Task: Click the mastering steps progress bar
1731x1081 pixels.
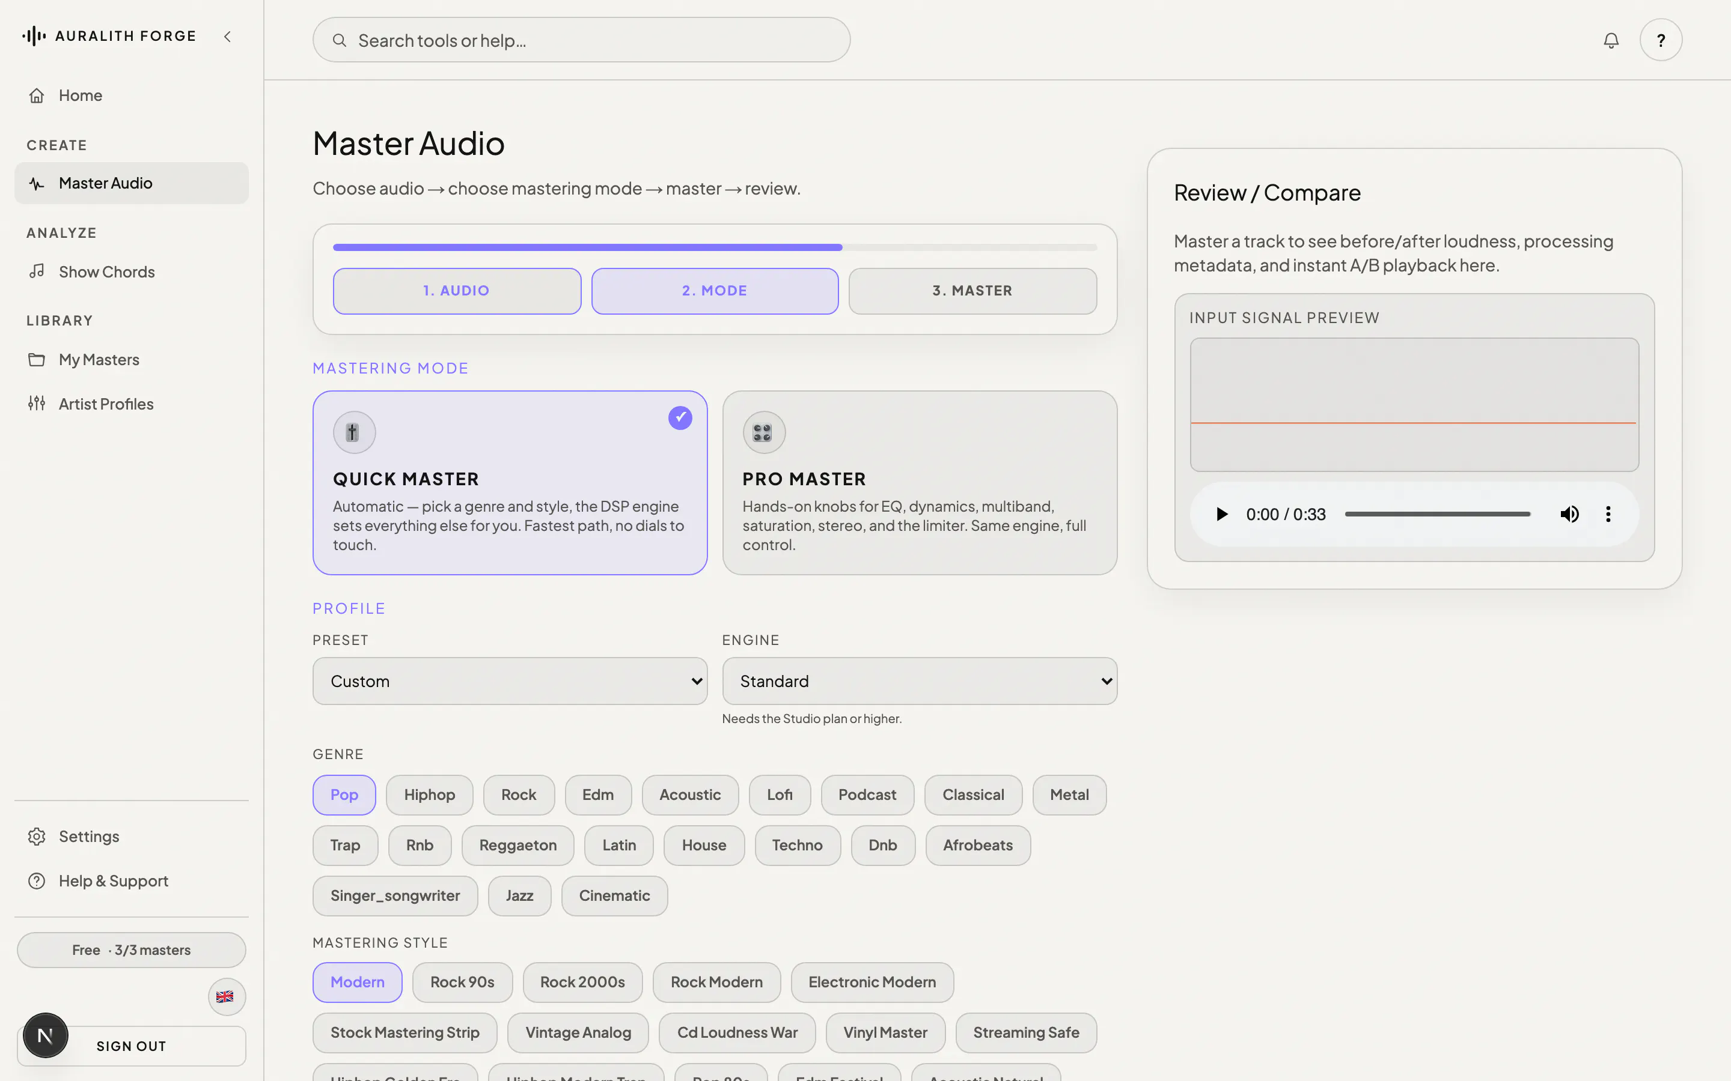Action: tap(715, 247)
